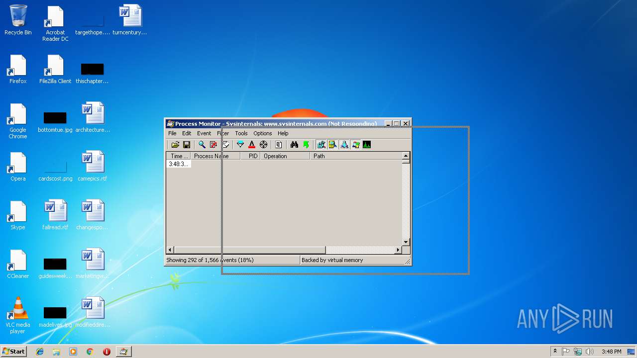Image resolution: width=637 pixels, height=358 pixels.
Task: Click the Find binoculars icon
Action: [x=294, y=145]
